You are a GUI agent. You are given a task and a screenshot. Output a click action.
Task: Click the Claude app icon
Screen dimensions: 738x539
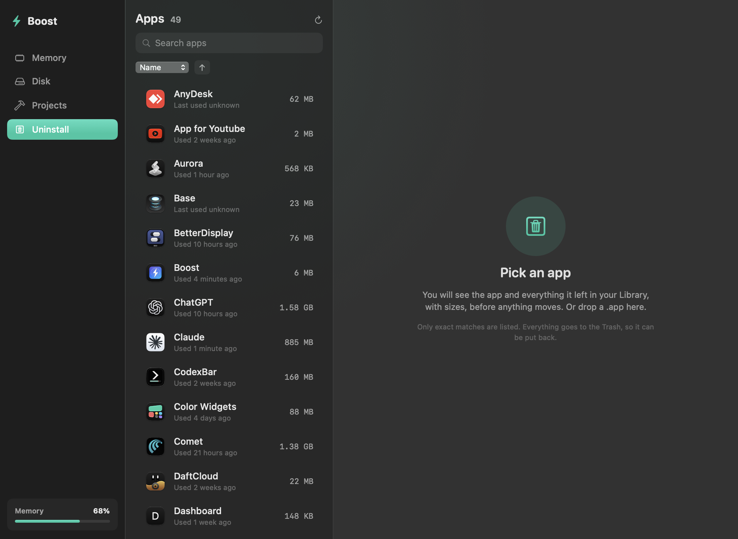click(x=155, y=342)
